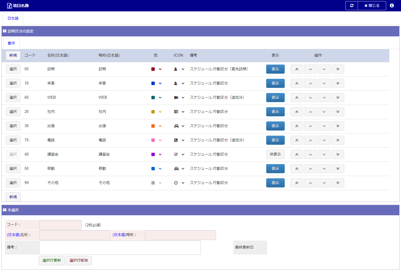Focus the コード input field
Image resolution: width=401 pixels, height=271 pixels.
(x=60, y=225)
